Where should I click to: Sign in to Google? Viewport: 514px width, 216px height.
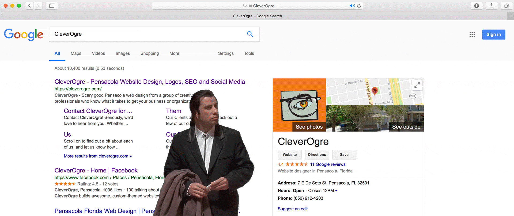(494, 34)
